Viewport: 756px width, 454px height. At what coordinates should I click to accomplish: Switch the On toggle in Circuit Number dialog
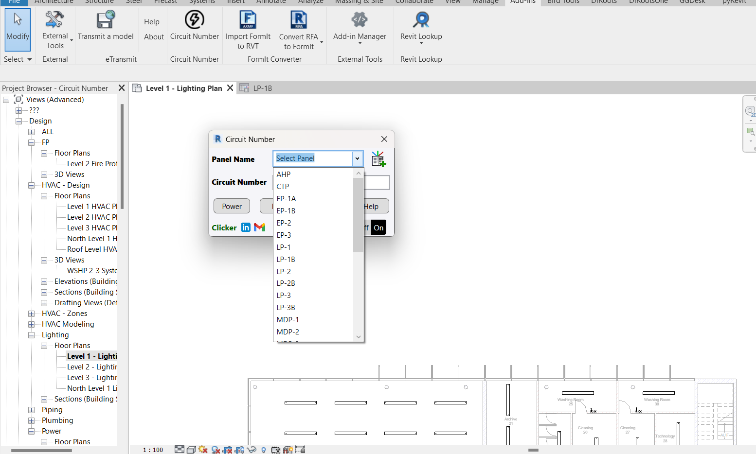click(x=378, y=227)
